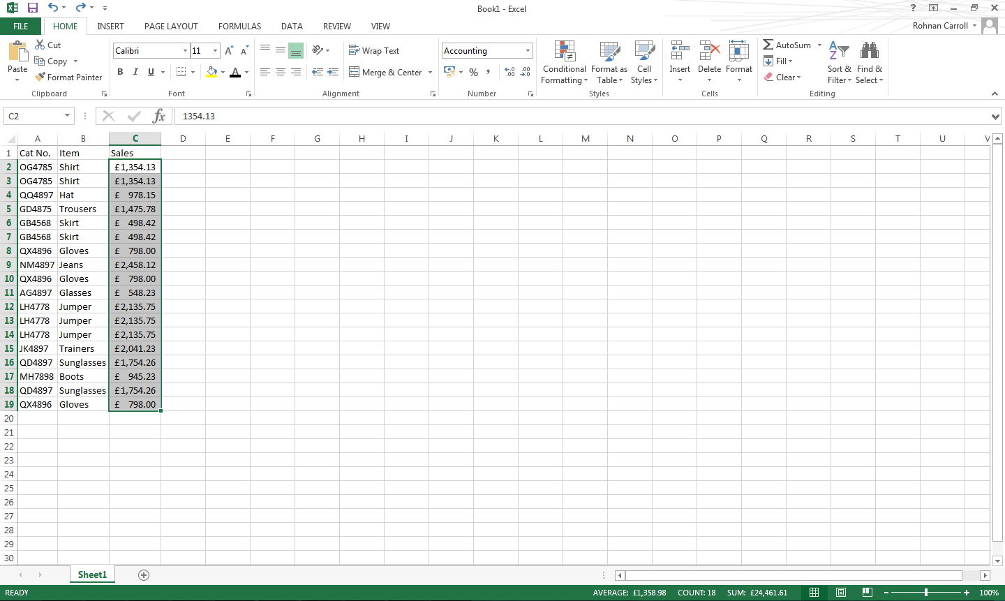Click the zoom slider handle

926,592
